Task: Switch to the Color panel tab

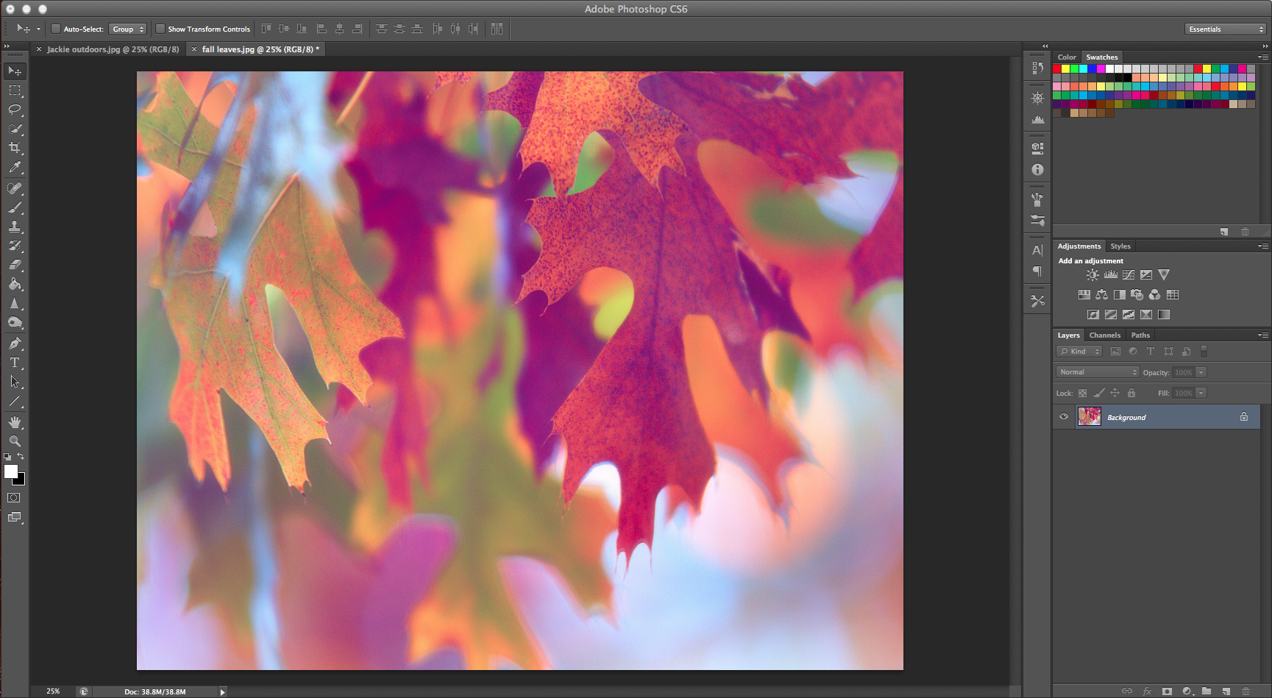Action: (x=1067, y=57)
